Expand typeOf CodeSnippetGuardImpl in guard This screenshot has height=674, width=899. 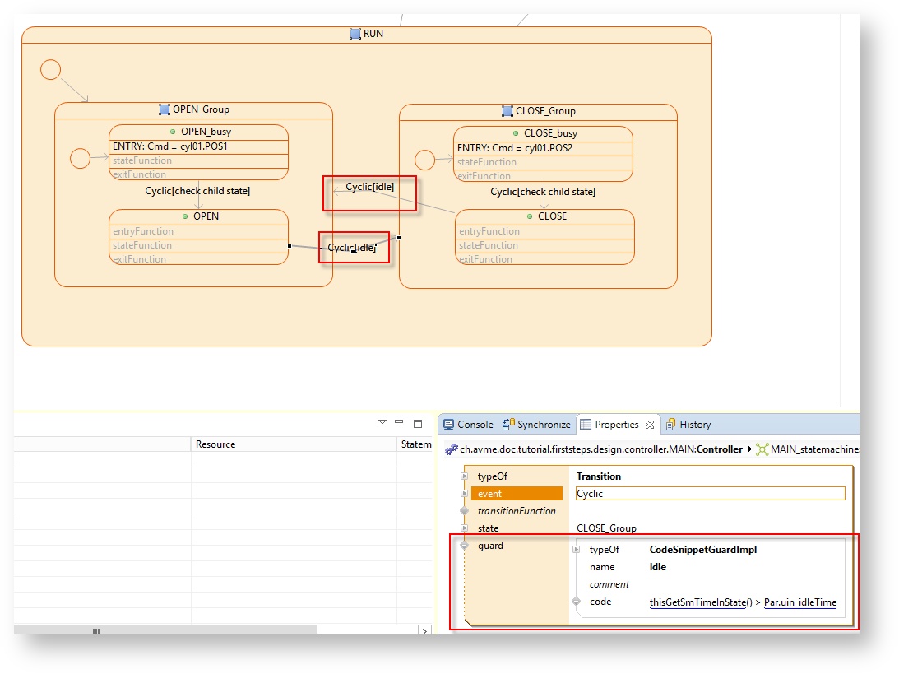tap(577, 550)
